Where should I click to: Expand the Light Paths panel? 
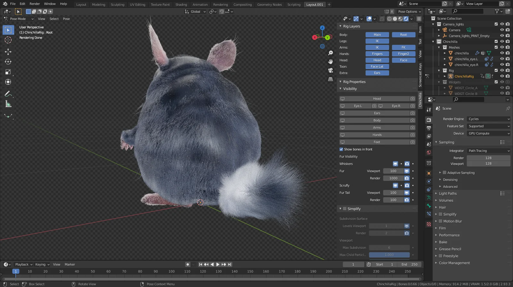click(x=448, y=194)
